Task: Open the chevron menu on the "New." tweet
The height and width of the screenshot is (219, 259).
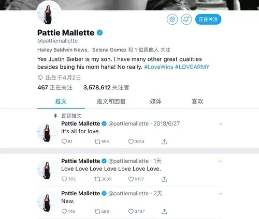Action: (220, 194)
